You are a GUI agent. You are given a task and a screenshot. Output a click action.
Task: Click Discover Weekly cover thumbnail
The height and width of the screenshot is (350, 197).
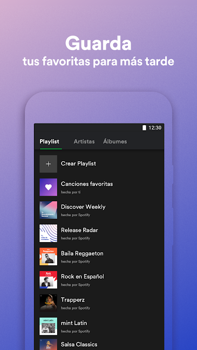(48, 210)
